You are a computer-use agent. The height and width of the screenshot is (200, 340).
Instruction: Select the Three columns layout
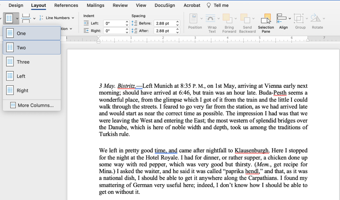32,62
